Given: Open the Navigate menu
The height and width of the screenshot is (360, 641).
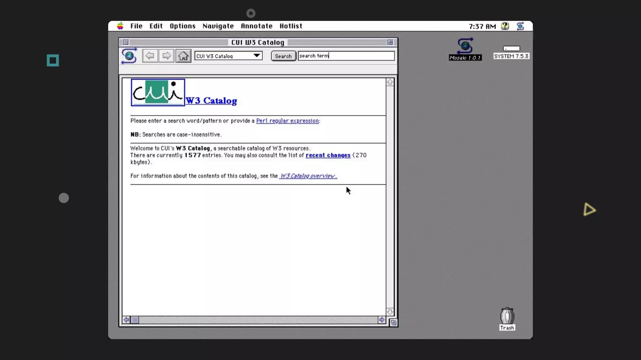Looking at the screenshot, I should [218, 26].
